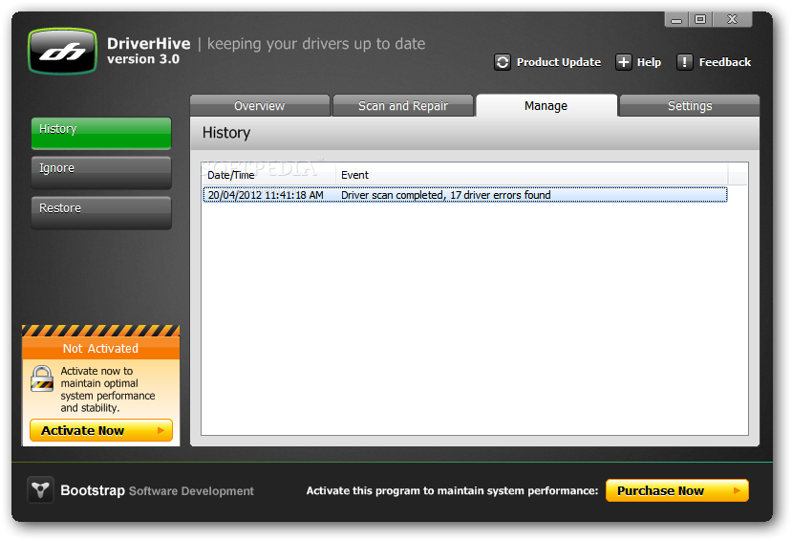Open the Settings tab
Screen dimensions: 792x541
coord(690,105)
